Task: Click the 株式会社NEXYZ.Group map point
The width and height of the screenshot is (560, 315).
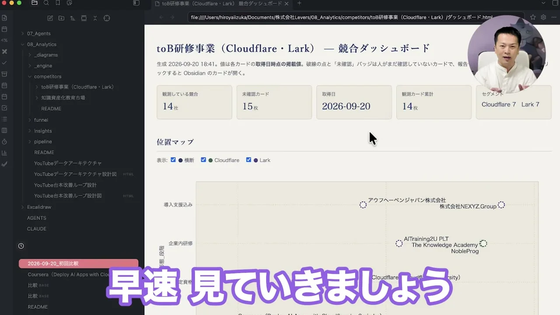Action: (x=501, y=205)
